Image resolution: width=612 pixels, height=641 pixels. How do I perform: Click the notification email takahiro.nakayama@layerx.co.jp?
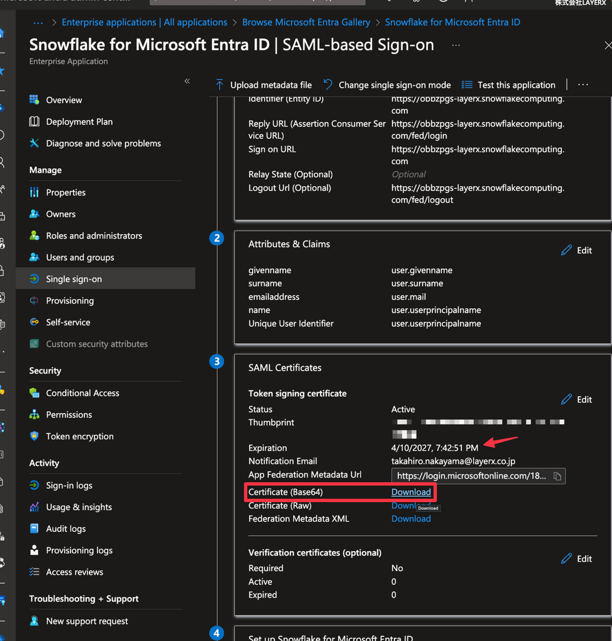[x=453, y=461]
